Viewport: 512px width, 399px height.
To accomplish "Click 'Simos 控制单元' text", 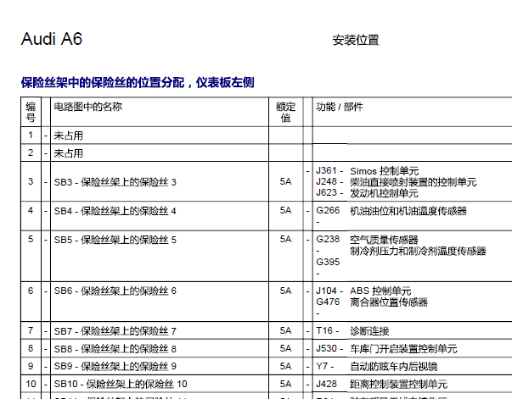I will tap(385, 171).
